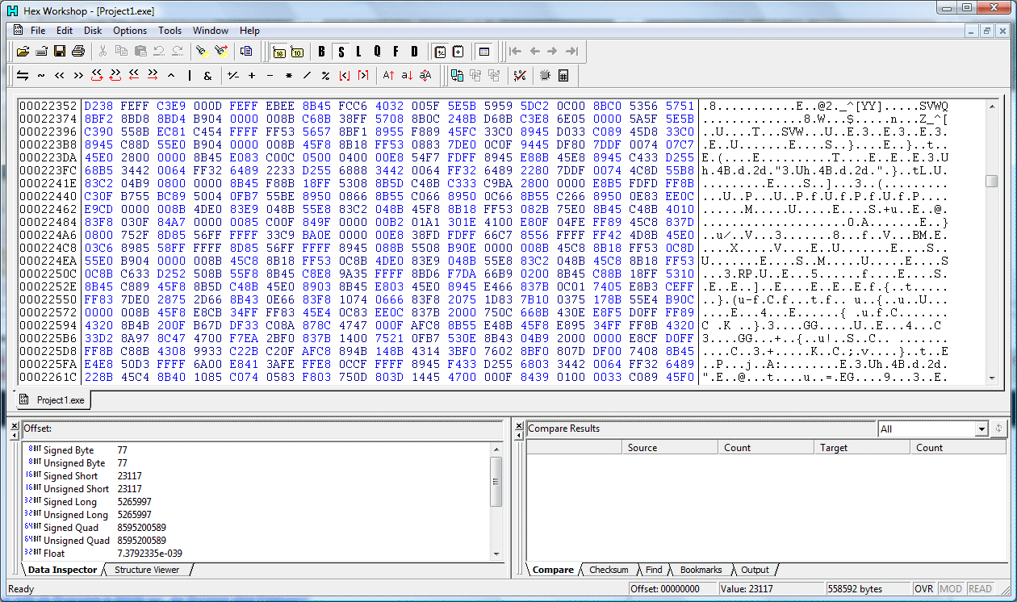
Task: Click the Add plus operation icon
Action: point(252,75)
